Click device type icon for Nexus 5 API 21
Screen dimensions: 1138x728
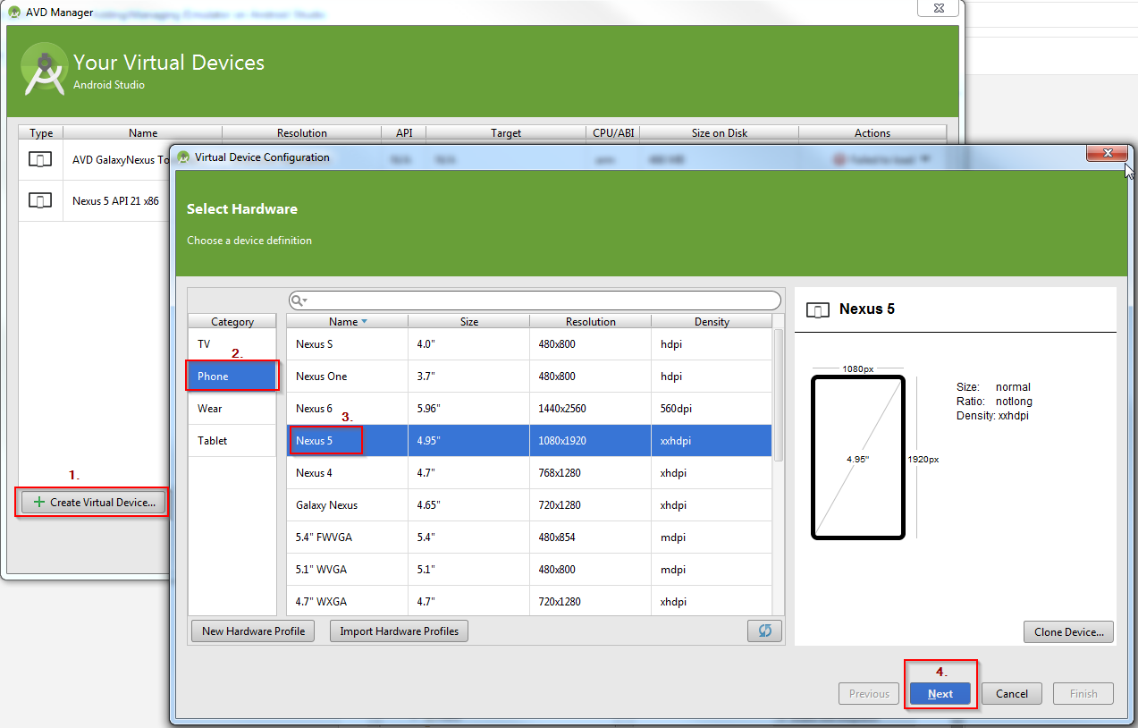[x=40, y=200]
